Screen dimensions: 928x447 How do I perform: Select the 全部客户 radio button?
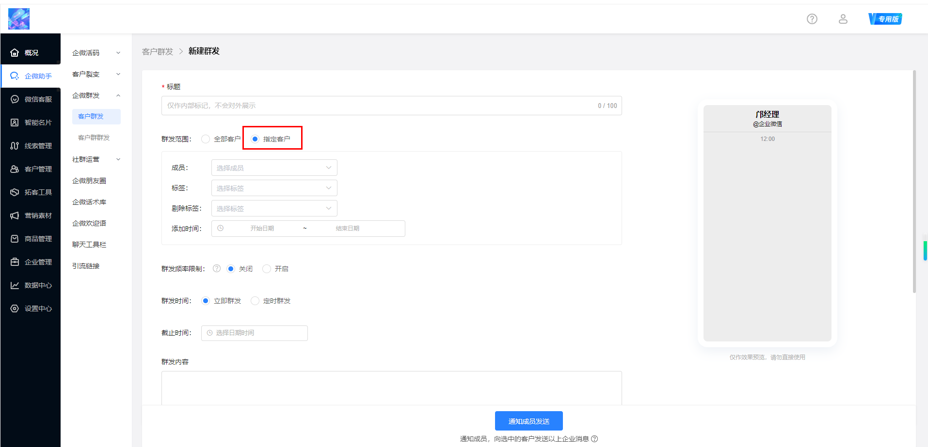[206, 139]
